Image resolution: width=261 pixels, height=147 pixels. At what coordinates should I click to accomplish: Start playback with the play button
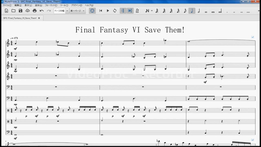point(108,11)
